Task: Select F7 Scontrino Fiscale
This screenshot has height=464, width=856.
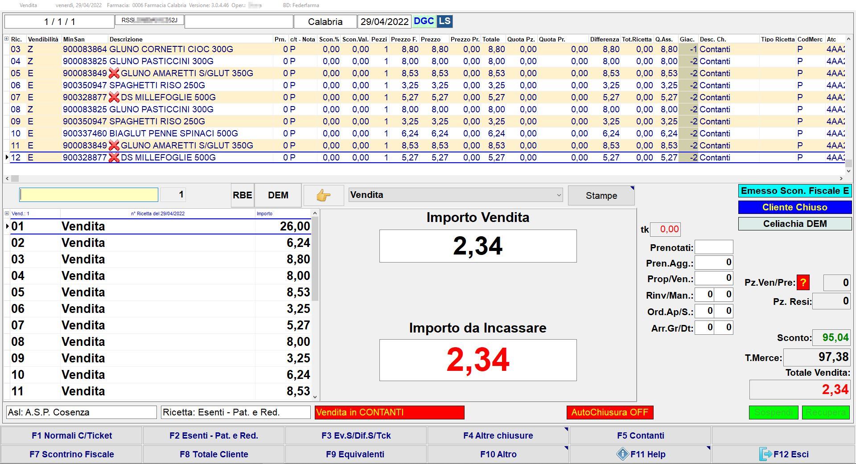Action: click(72, 454)
